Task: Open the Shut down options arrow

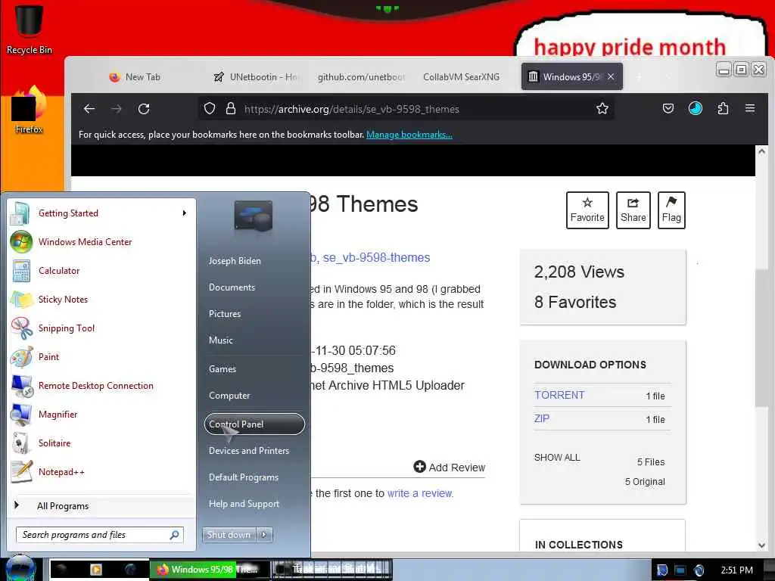Action: 264,535
